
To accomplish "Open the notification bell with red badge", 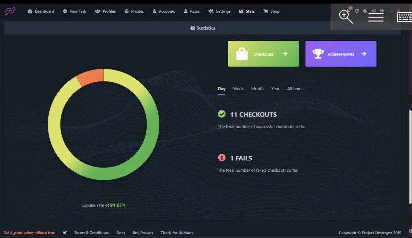I will 350,9.
